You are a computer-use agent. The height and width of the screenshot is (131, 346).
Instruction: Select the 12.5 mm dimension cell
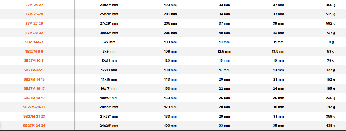pyautogui.click(x=224, y=51)
